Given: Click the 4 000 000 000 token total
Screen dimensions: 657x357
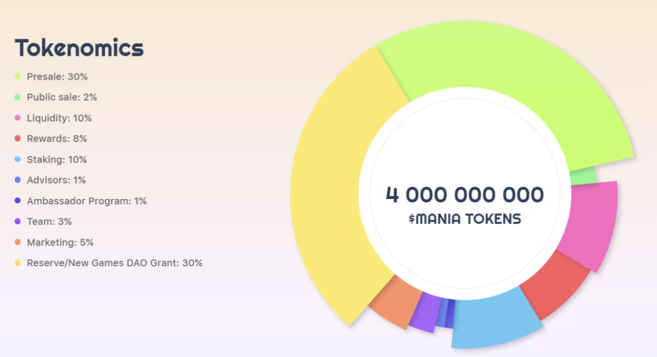Looking at the screenshot, I should 464,194.
